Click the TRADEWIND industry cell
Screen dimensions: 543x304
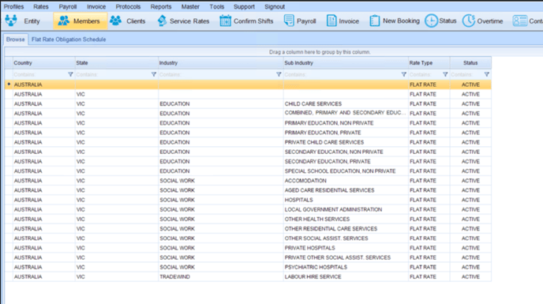point(221,277)
